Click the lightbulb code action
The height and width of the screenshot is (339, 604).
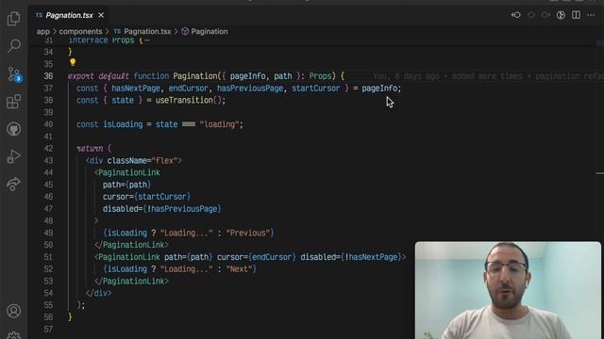pos(73,62)
